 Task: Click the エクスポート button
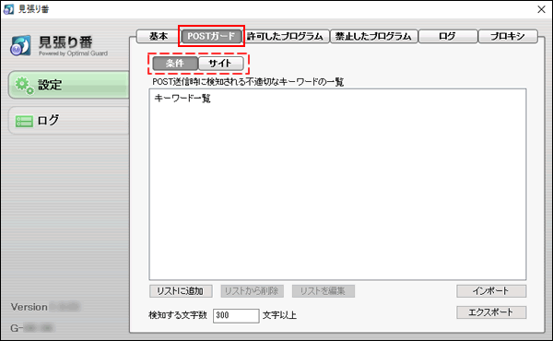[491, 312]
